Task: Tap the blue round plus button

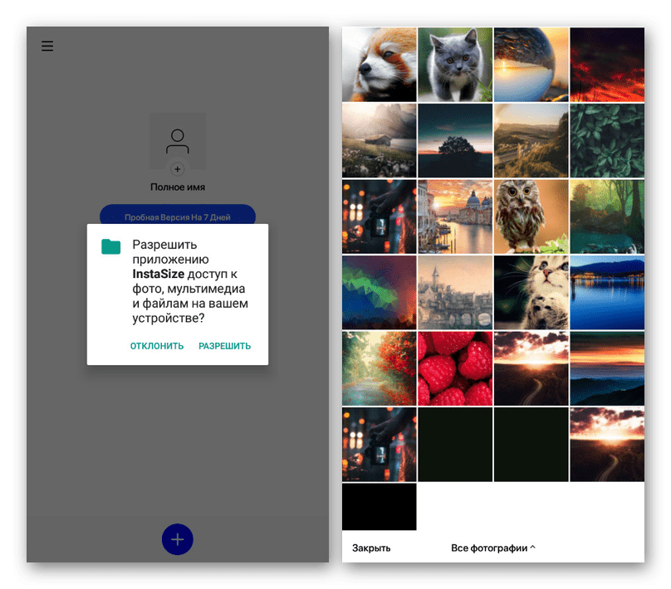Action: pyautogui.click(x=178, y=539)
